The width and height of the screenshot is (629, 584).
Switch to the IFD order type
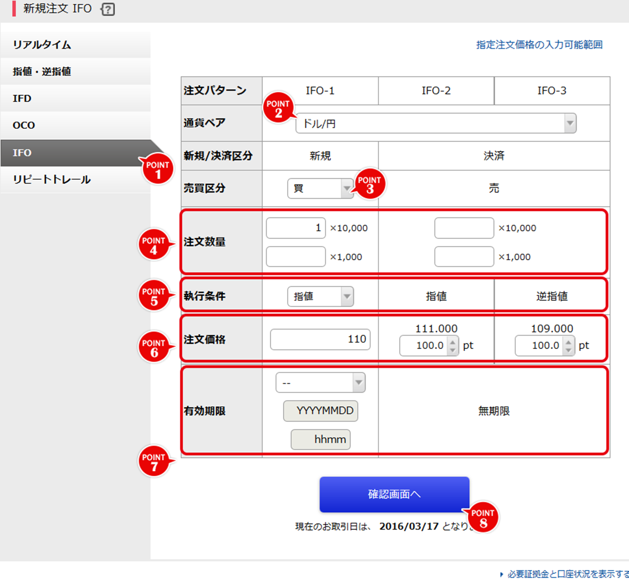coord(76,98)
